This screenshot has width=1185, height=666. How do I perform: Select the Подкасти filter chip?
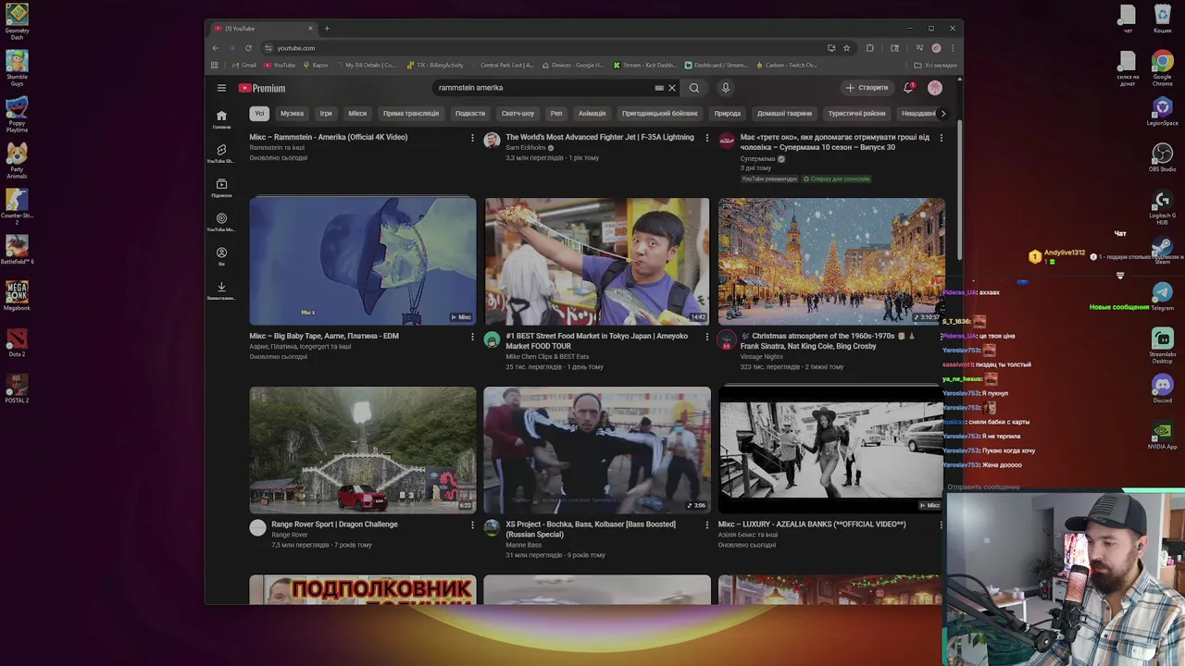(x=470, y=114)
